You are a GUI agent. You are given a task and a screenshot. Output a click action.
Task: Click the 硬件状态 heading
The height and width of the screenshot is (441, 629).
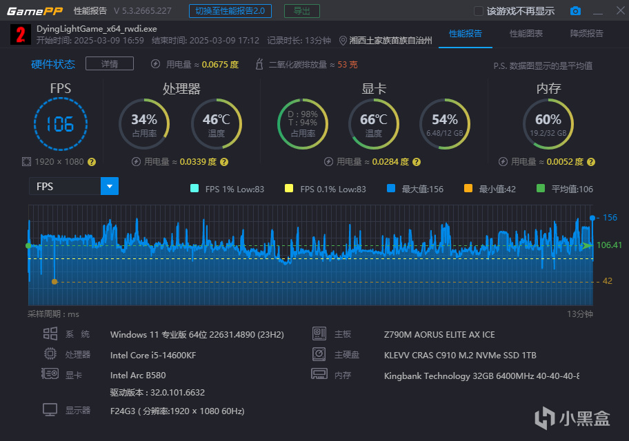tap(53, 64)
